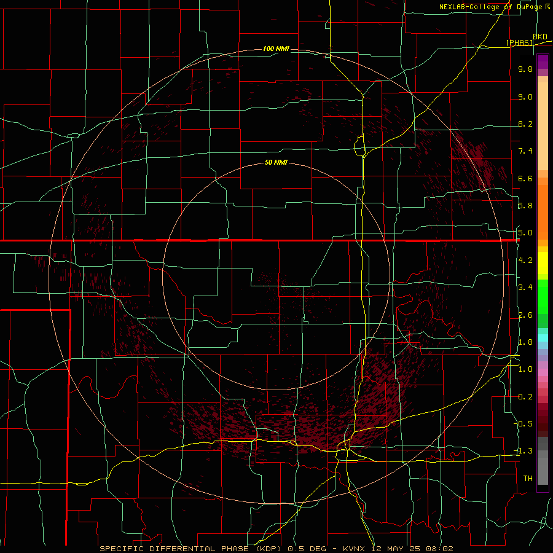Image resolution: width=553 pixels, height=553 pixels.
Task: Click the "50 NMI" range ring label
Action: pos(276,162)
